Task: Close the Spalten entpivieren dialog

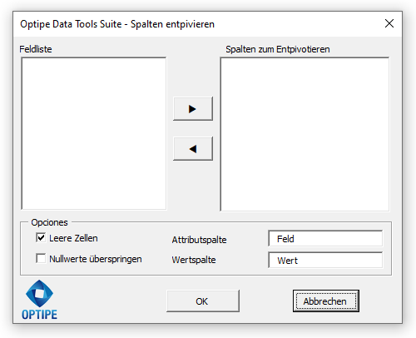Action: [389, 23]
